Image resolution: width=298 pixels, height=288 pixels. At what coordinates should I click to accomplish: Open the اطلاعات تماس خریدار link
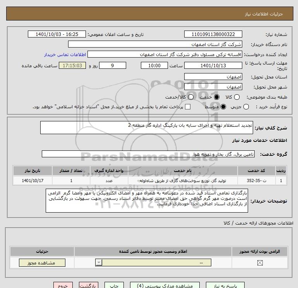pyautogui.click(x=65, y=55)
